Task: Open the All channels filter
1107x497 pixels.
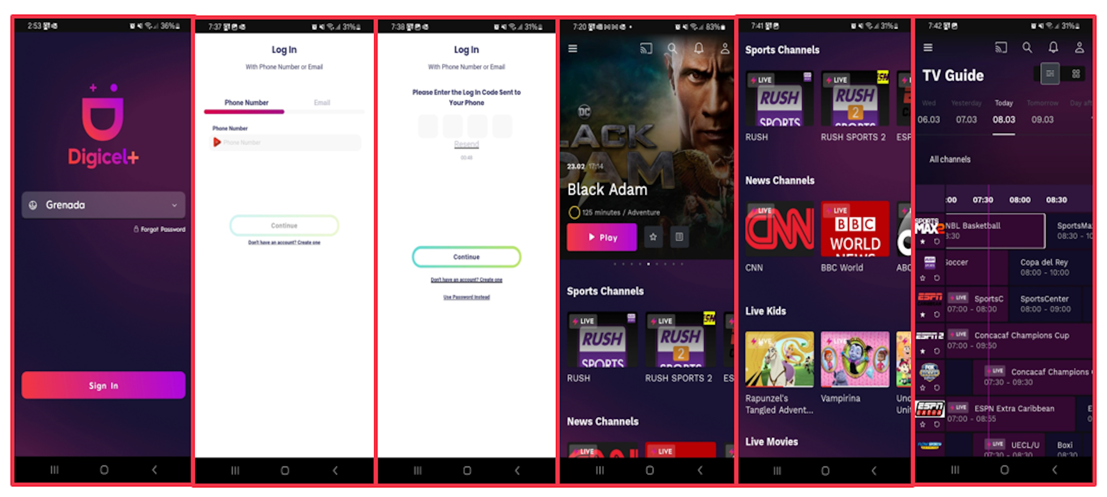Action: 950,159
